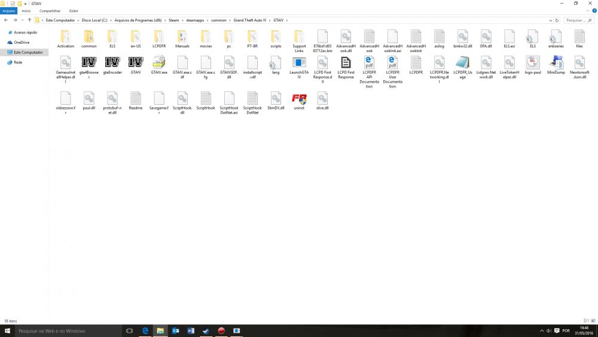Select Rede in navigation pane
The width and height of the screenshot is (598, 337).
coord(17,62)
